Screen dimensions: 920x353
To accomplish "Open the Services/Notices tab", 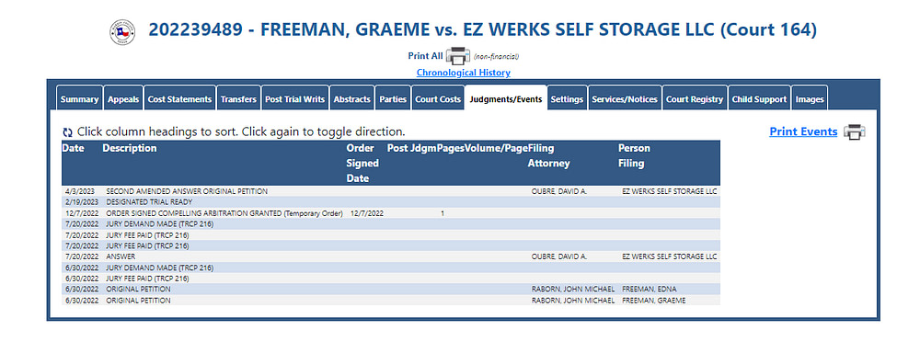I will pyautogui.click(x=625, y=99).
